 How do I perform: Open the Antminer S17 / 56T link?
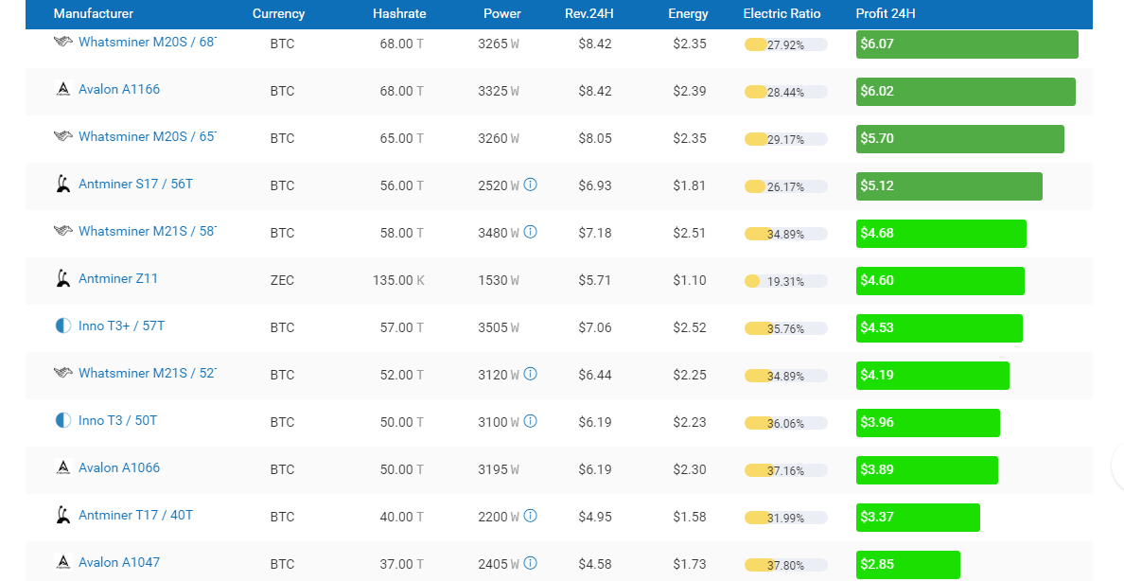[x=135, y=184]
